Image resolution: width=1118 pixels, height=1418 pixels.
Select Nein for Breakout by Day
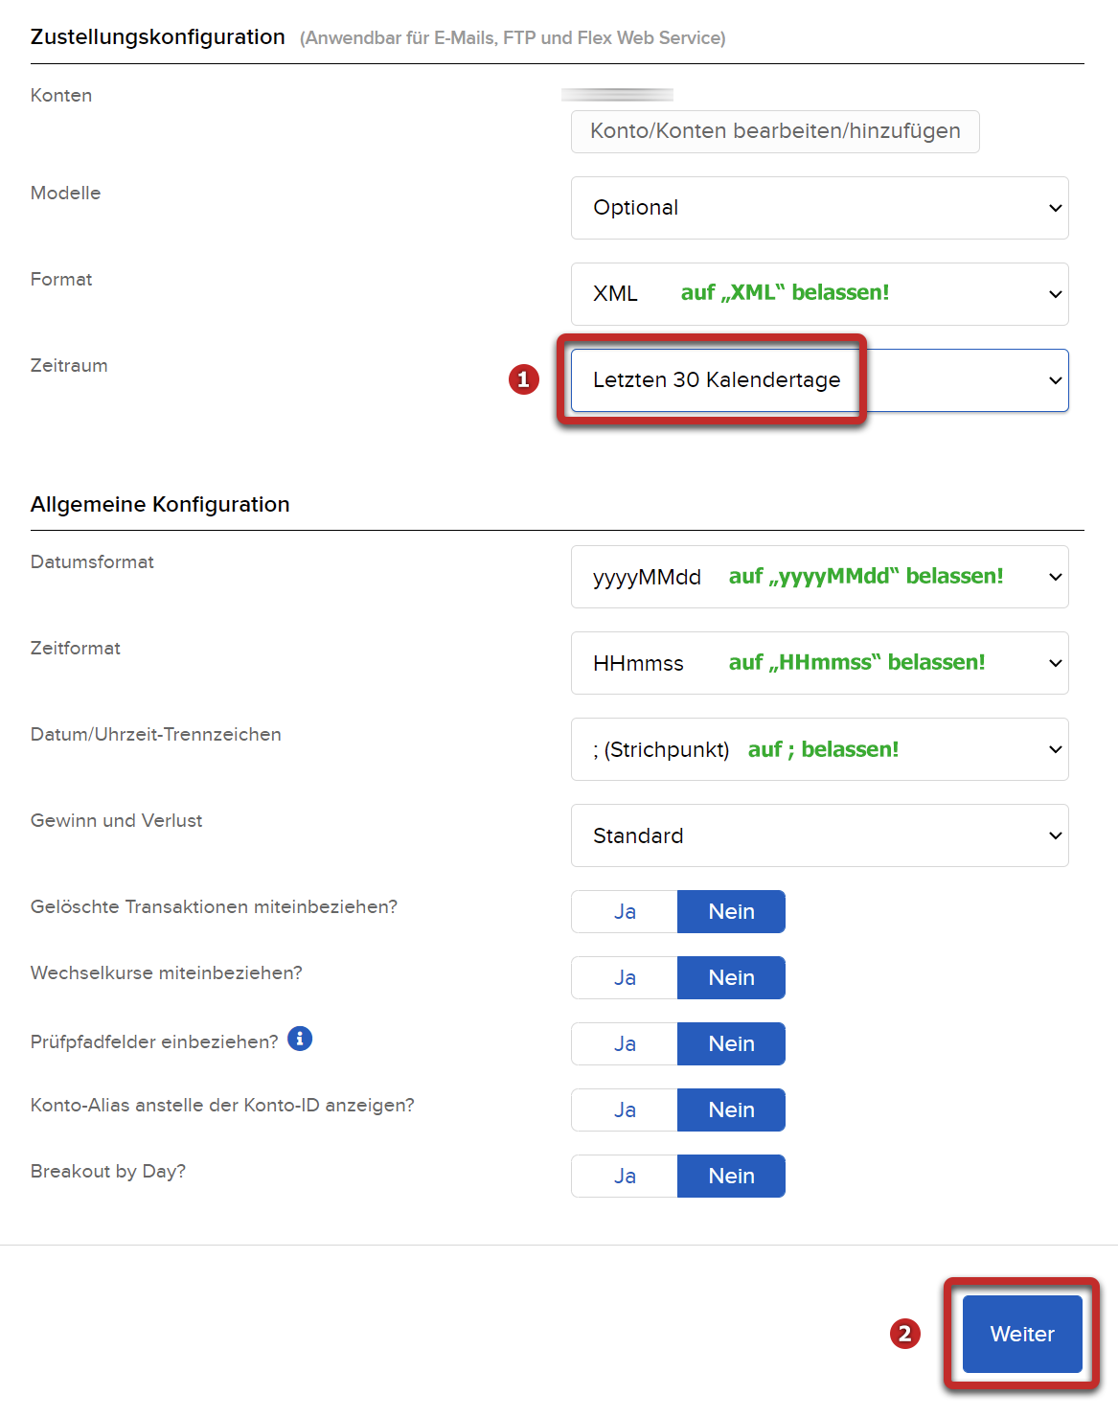tap(731, 1176)
